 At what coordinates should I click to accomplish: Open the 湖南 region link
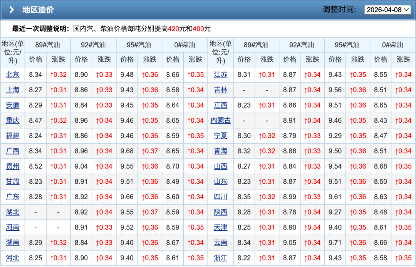[13, 243]
